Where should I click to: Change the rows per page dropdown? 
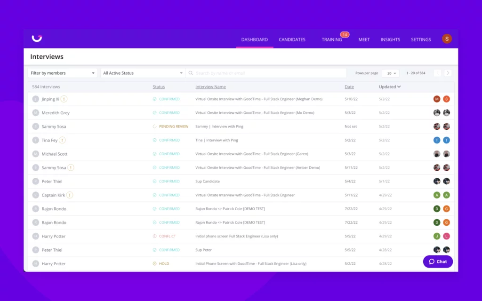(390, 73)
